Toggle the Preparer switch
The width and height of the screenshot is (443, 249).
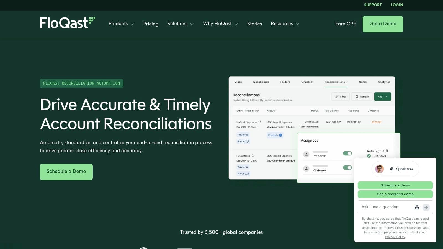click(347, 153)
